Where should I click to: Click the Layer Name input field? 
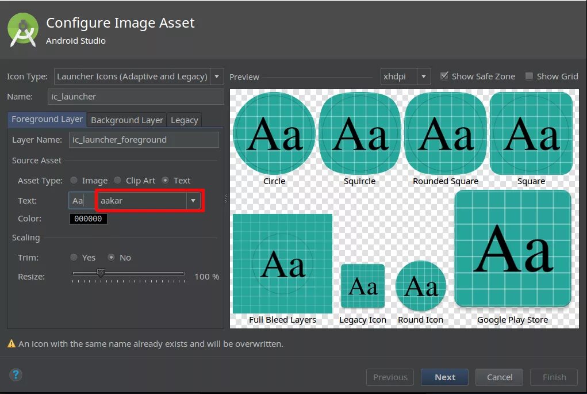144,140
